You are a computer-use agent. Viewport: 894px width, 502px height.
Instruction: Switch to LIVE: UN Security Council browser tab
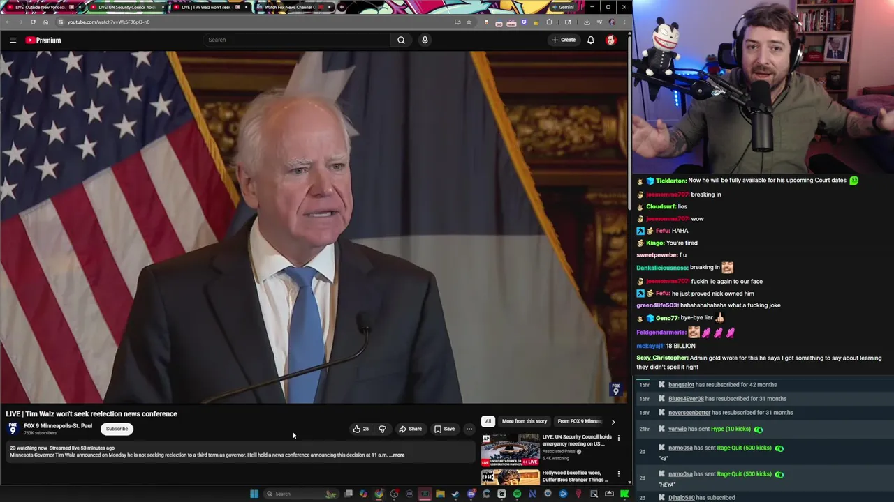pos(126,7)
